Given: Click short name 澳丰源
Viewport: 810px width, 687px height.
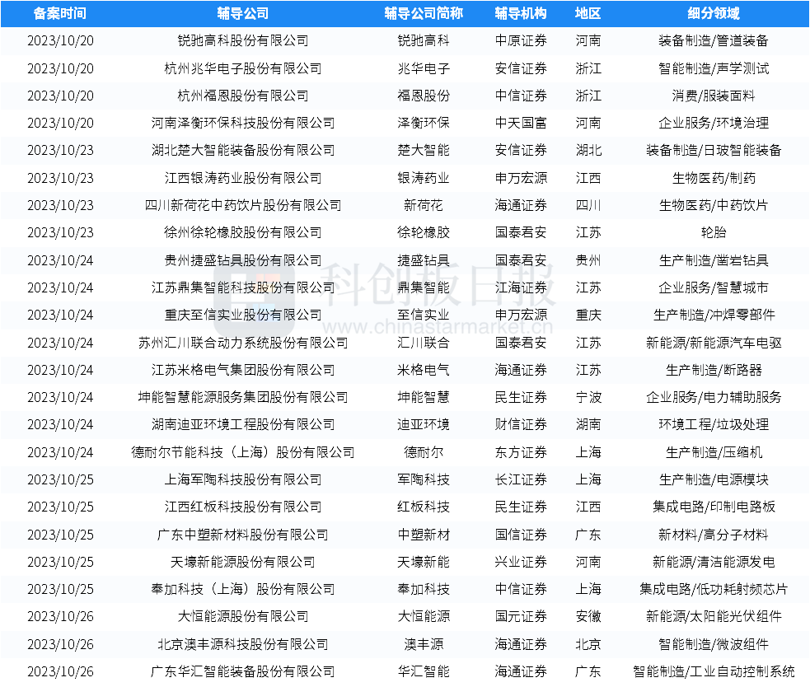Looking at the screenshot, I should click(424, 645).
